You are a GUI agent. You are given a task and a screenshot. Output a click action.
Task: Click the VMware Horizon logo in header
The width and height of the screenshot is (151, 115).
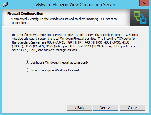click(139, 18)
